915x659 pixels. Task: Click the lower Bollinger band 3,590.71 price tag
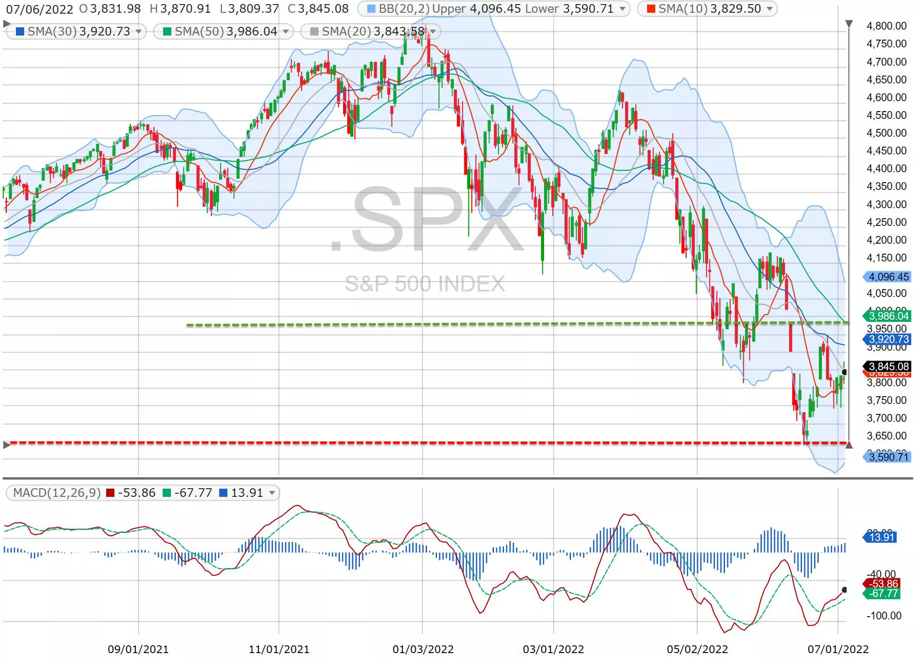[x=887, y=457]
